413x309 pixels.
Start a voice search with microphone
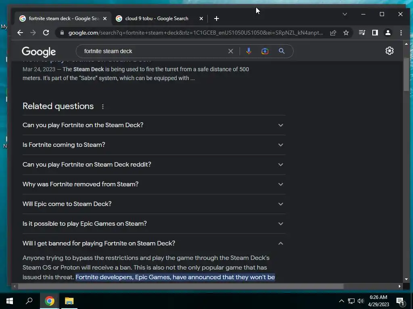[248, 51]
